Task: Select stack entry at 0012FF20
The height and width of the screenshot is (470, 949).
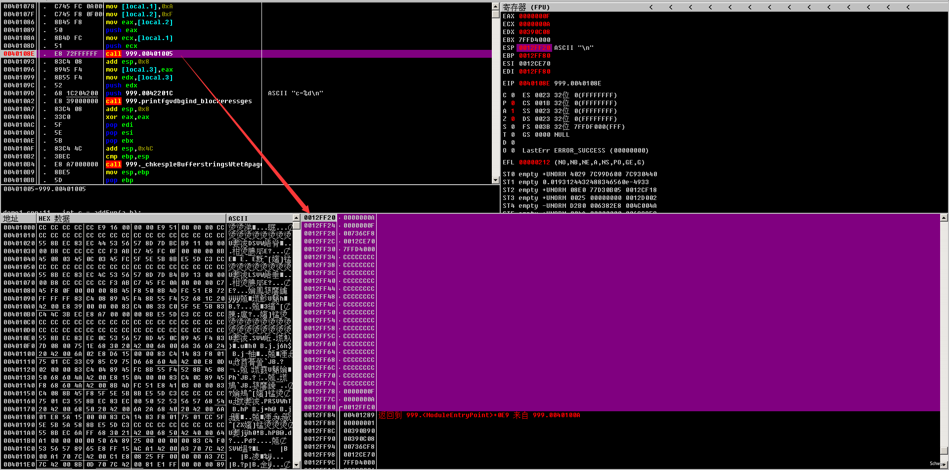Action: (x=620, y=218)
